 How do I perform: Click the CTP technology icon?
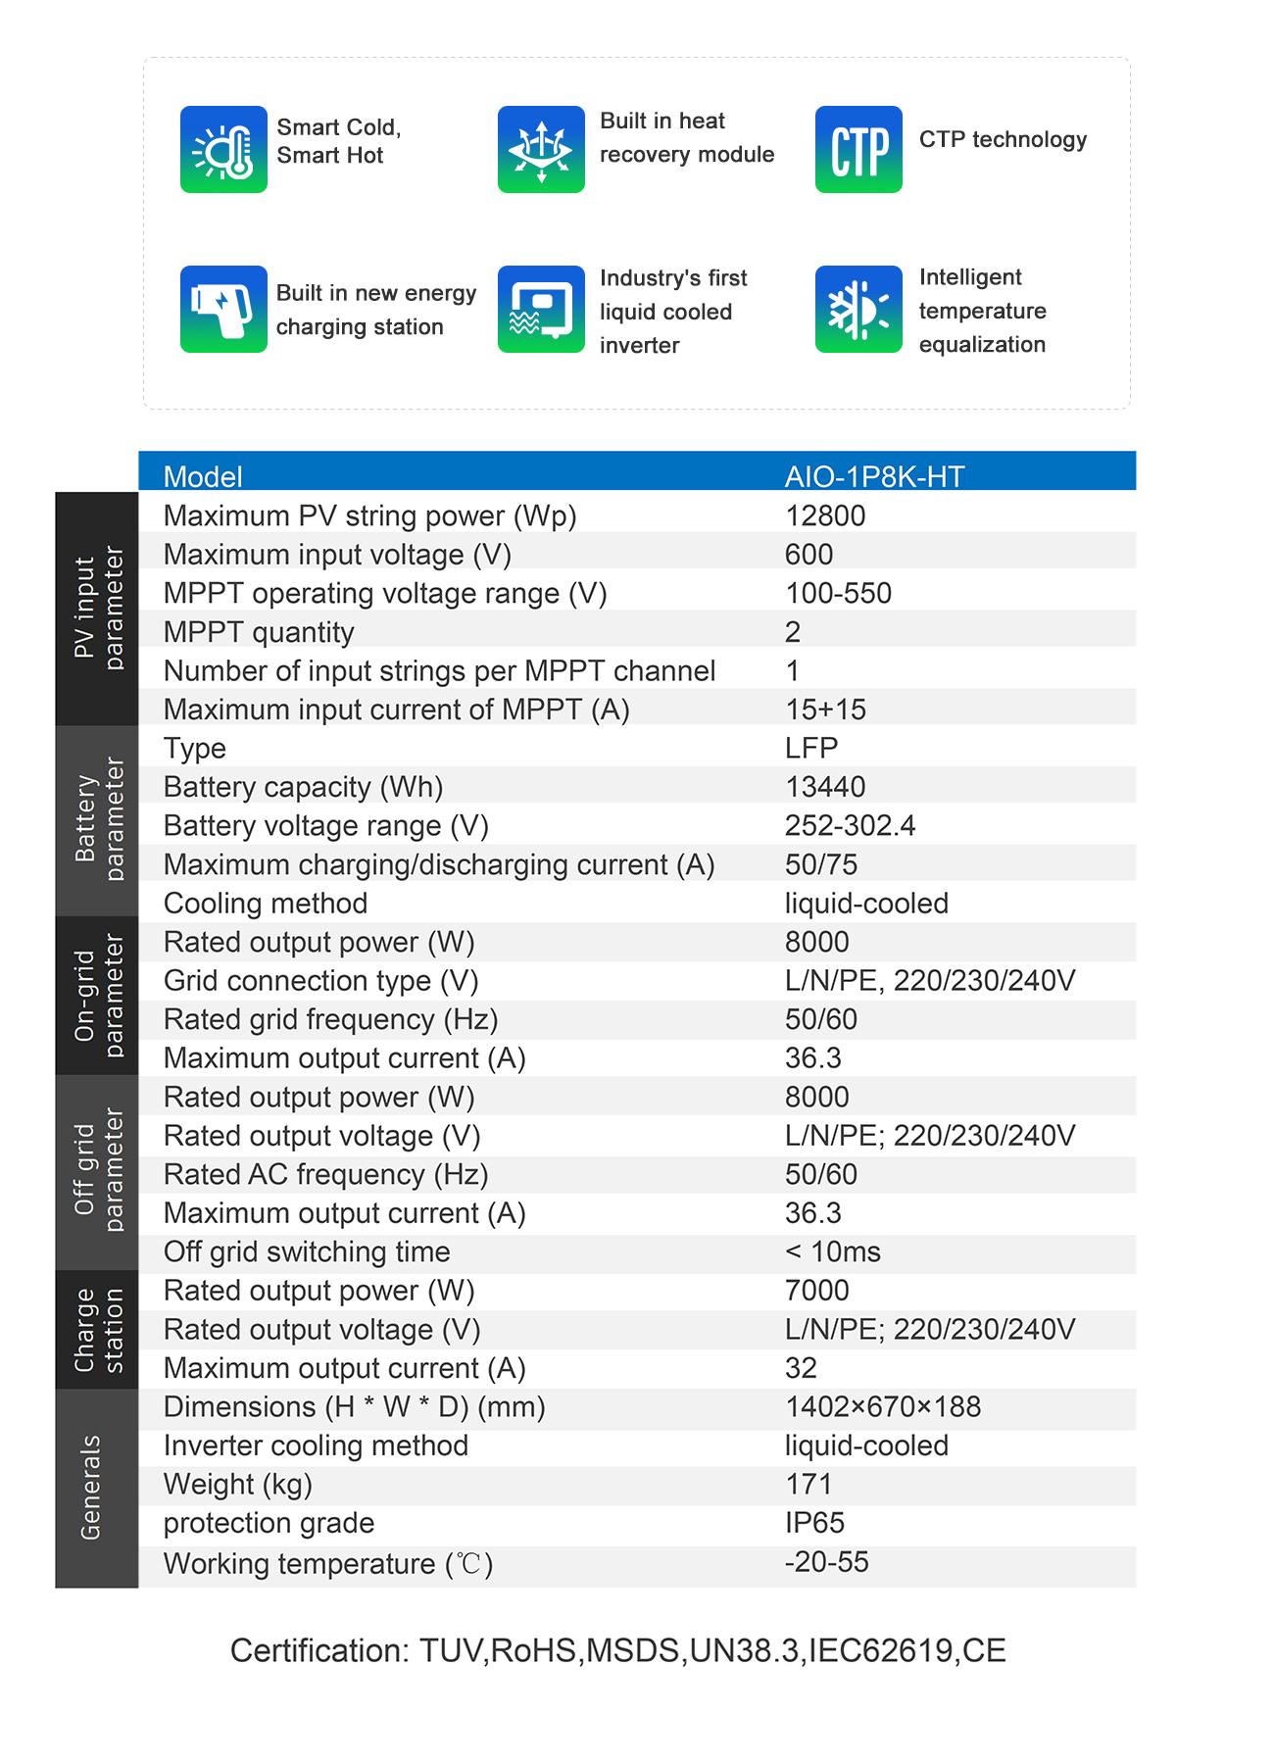858,149
